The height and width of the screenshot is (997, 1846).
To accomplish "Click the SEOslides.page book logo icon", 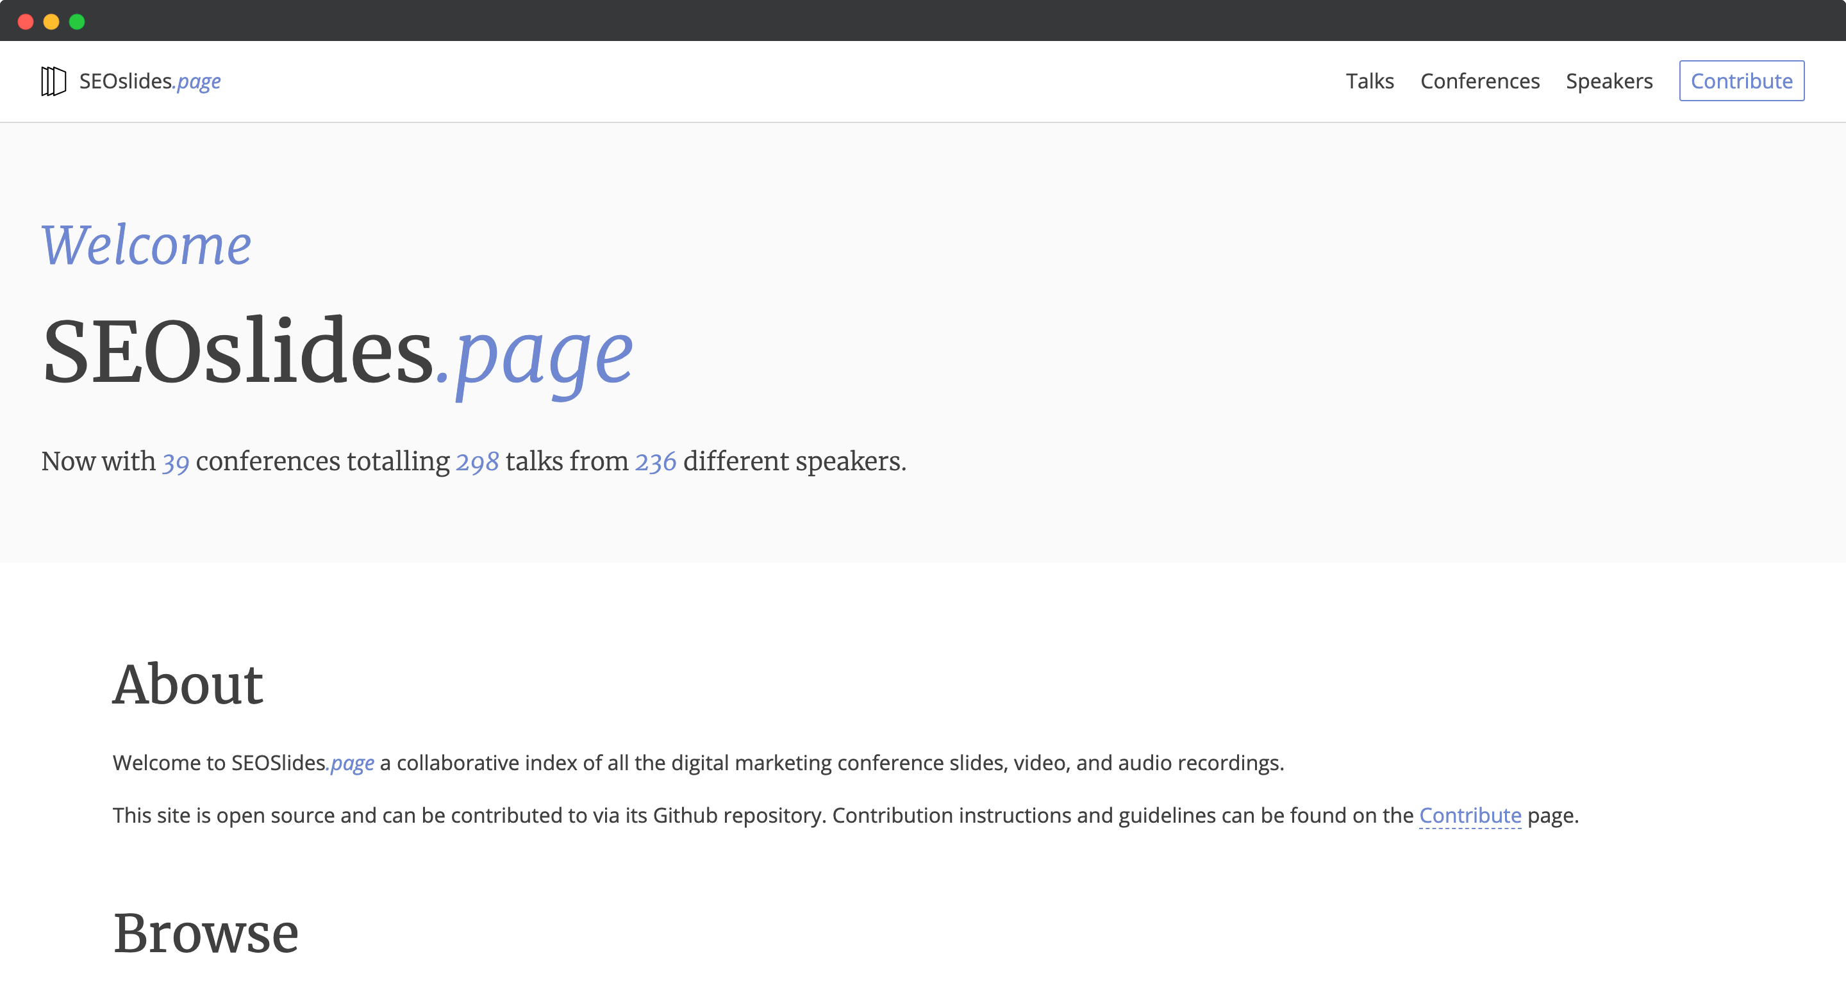I will 53,81.
